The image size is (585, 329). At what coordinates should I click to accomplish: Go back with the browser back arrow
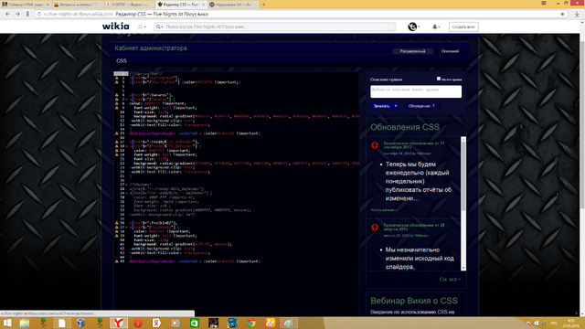pyautogui.click(x=7, y=15)
